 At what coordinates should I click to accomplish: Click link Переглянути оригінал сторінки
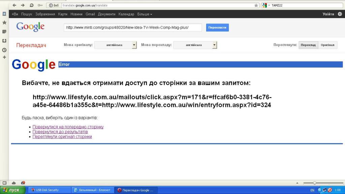click(x=62, y=137)
